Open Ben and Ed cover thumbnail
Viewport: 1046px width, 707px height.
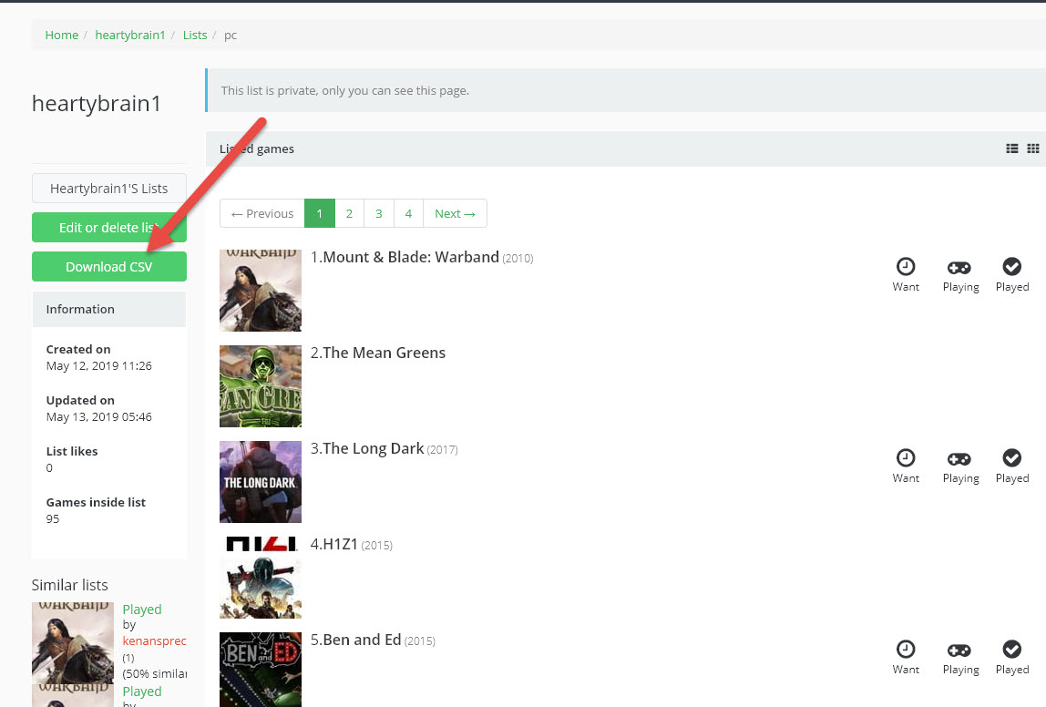[x=261, y=669]
